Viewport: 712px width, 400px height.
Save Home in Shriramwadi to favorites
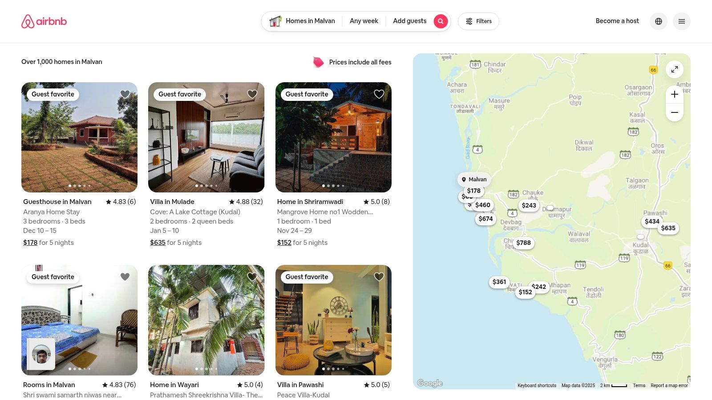[379, 94]
